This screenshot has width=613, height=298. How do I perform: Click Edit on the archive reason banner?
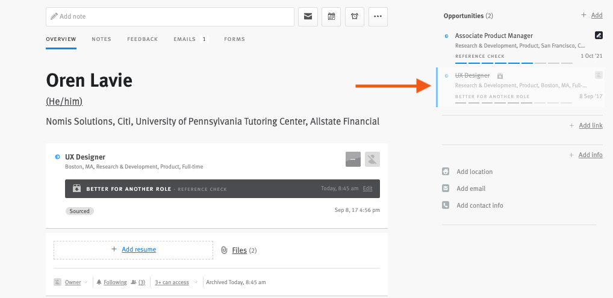[x=367, y=188]
